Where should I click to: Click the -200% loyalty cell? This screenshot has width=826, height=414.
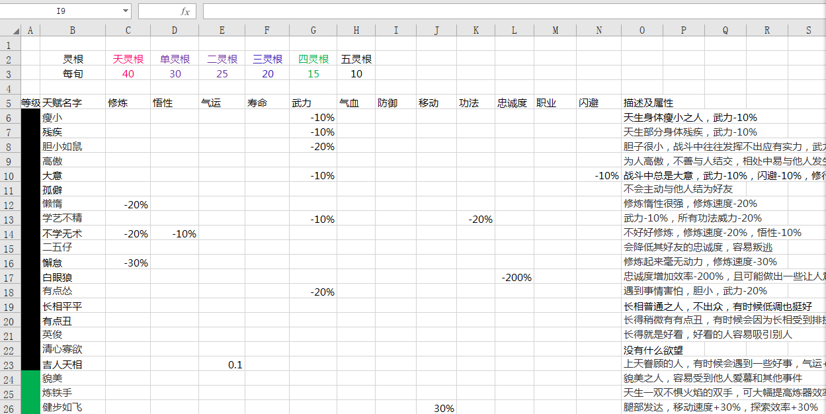coord(515,277)
